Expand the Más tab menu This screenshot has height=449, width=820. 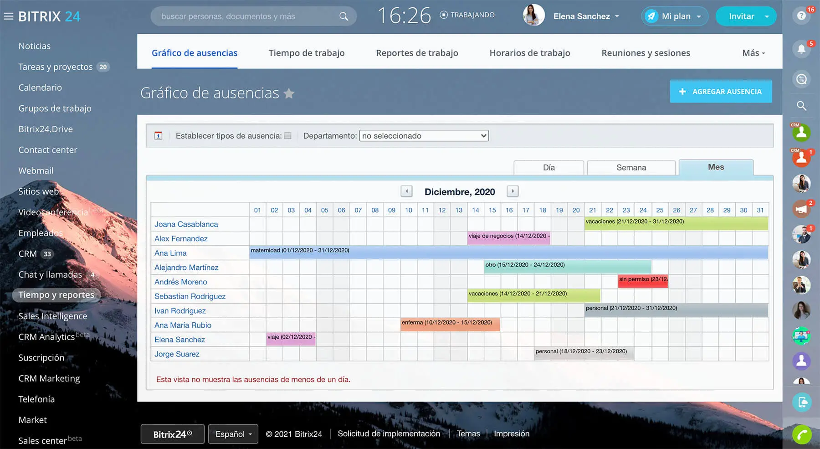753,53
